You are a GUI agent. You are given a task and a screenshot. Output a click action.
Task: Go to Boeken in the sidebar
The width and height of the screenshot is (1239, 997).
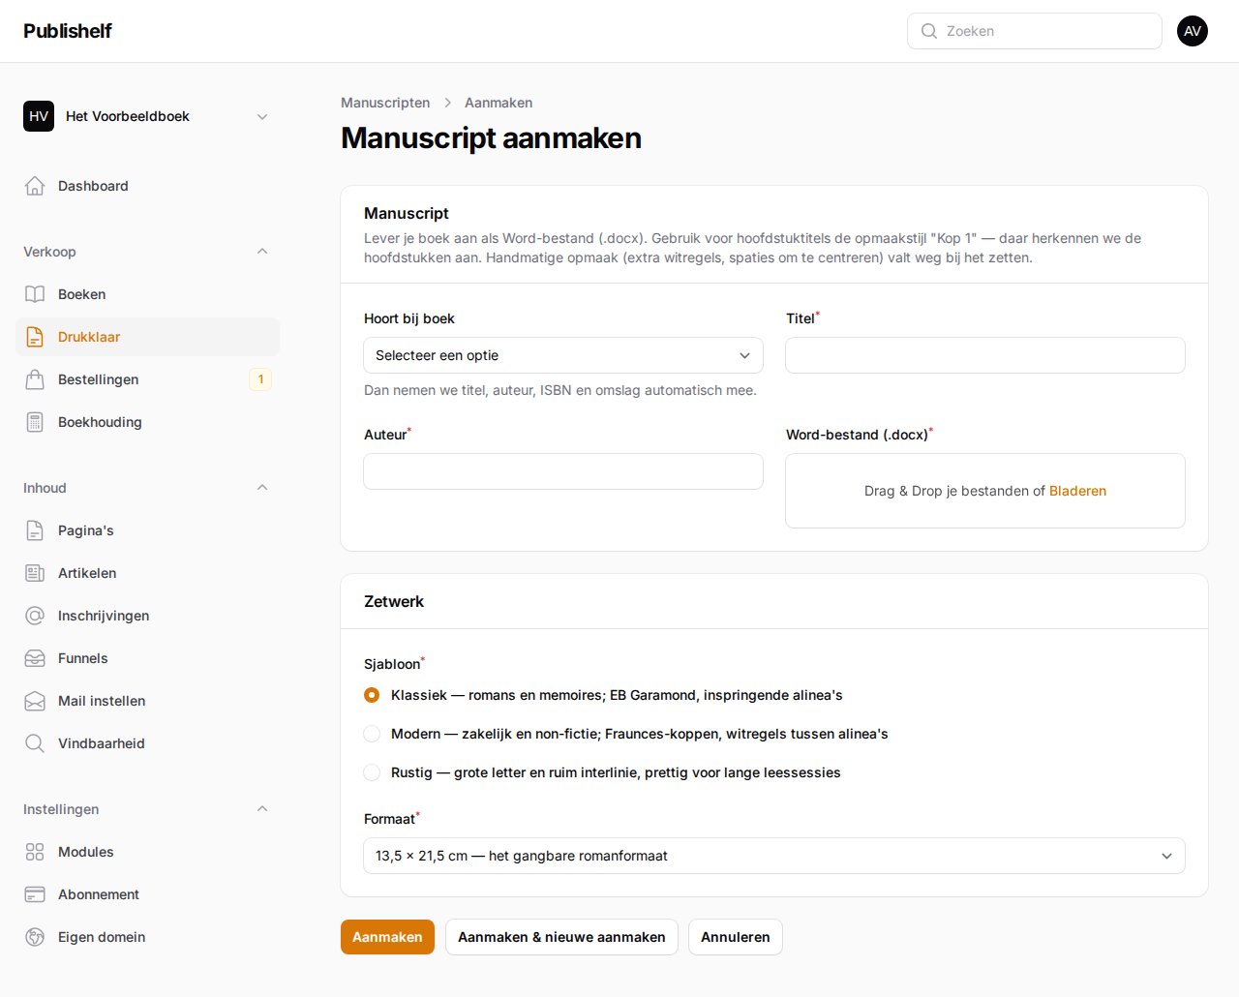coord(147,294)
